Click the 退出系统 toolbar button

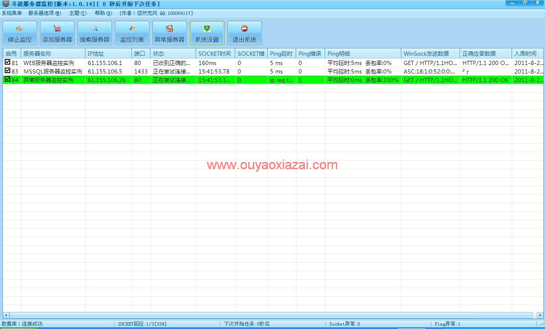click(244, 33)
